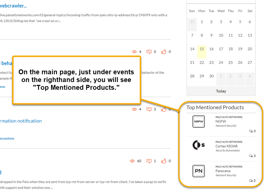Click the replies icon next to 60 views
The width and height of the screenshot is (269, 190).
coord(149,161)
